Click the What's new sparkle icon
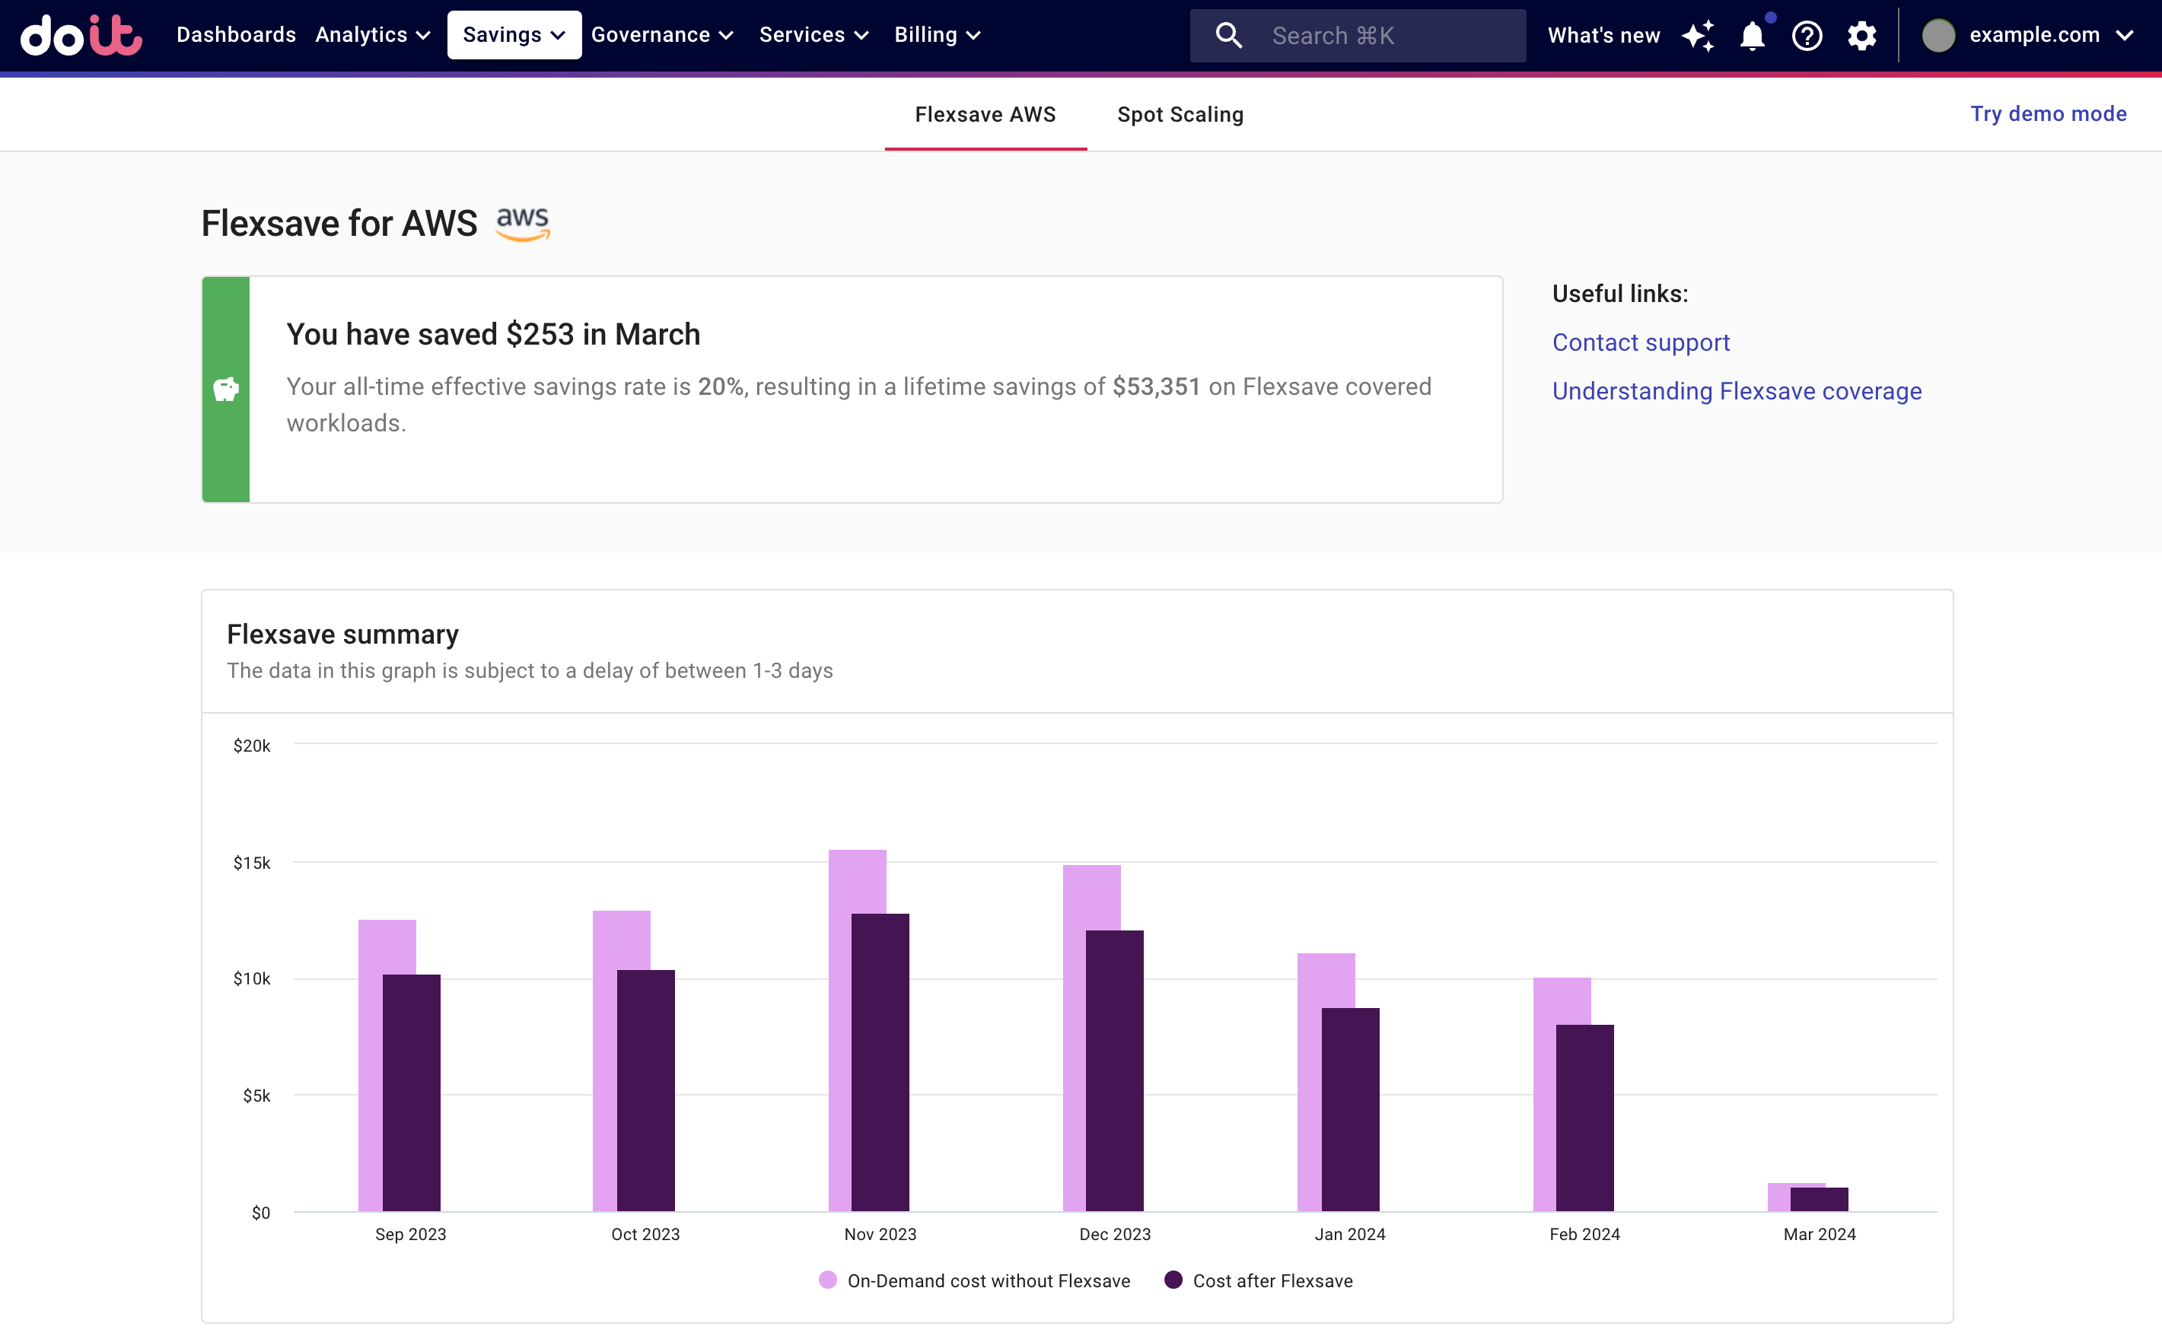 (1699, 34)
